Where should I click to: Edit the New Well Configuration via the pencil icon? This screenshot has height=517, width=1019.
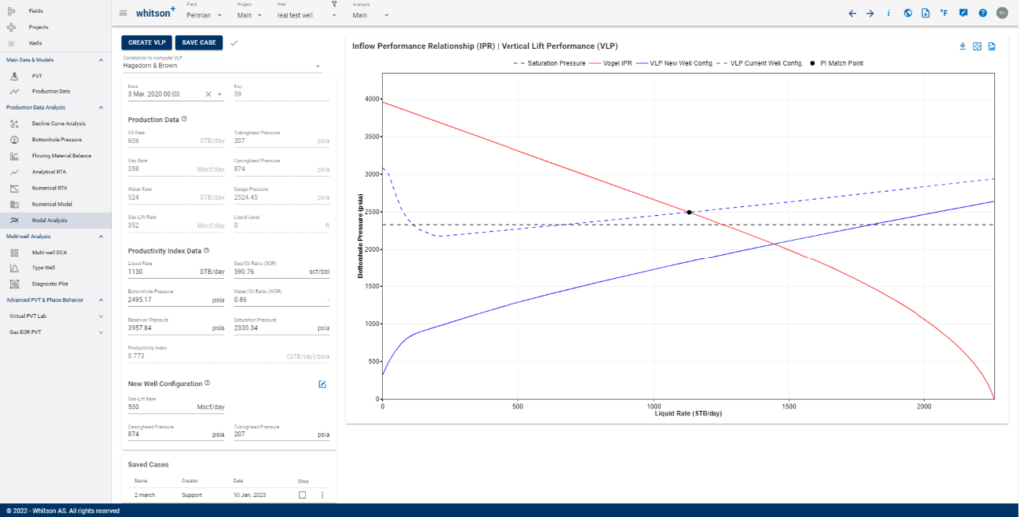(322, 384)
